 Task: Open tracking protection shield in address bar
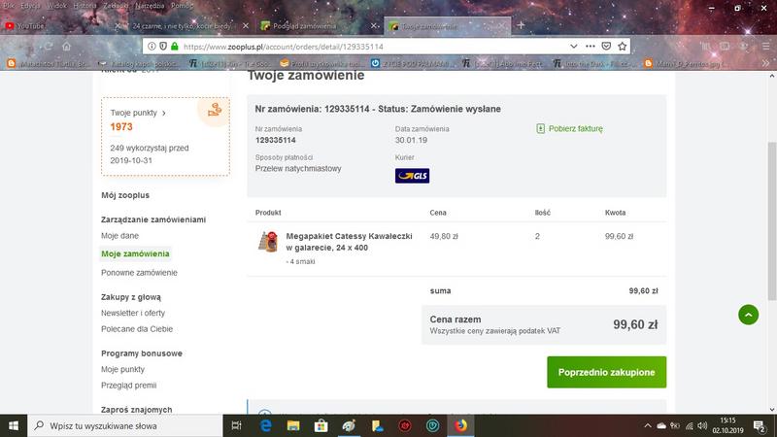[163, 46]
